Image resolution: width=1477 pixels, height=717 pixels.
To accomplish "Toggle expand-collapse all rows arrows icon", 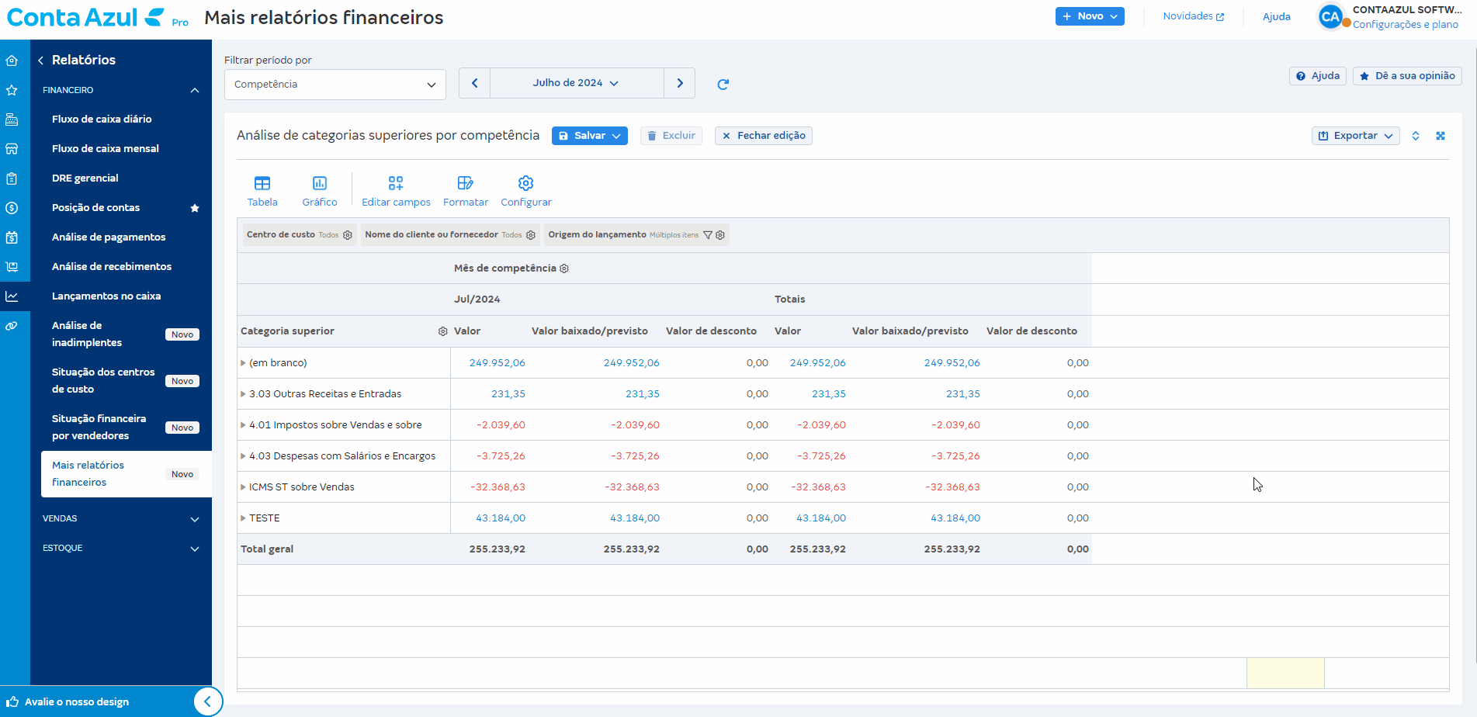I will [1416, 136].
